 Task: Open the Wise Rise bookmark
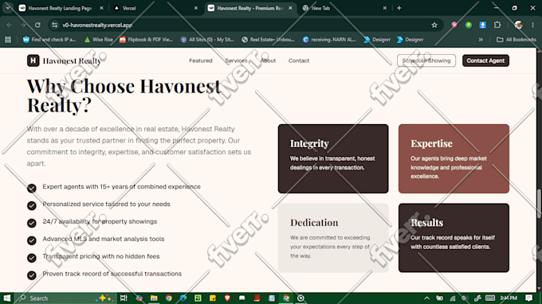point(99,40)
